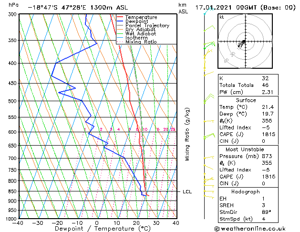Click the red Temperature legend line
Screen dimensions: 300x232
(120, 17)
